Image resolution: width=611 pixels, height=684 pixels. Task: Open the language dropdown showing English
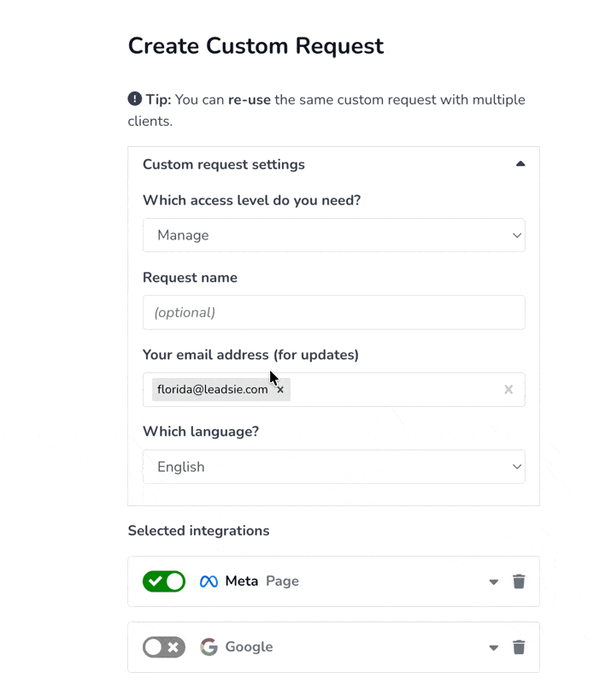pos(333,467)
